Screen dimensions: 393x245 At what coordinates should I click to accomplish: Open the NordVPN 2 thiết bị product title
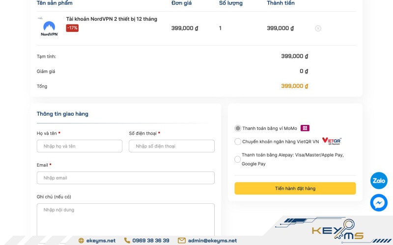click(112, 19)
